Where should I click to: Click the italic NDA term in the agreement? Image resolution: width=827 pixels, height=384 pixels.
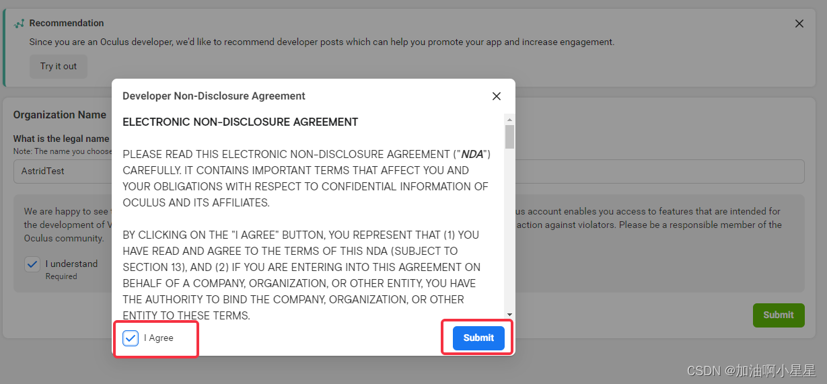472,154
